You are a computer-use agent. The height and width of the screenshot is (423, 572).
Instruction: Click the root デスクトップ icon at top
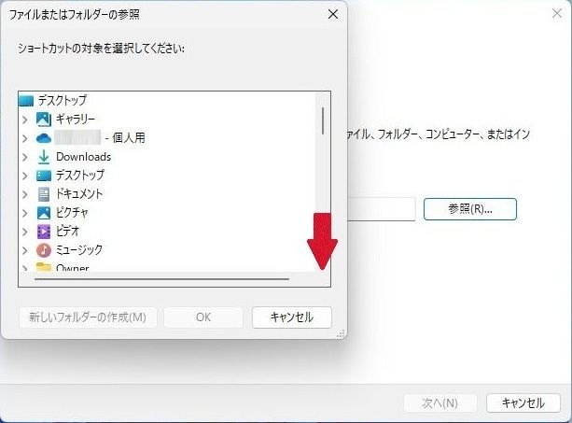pyautogui.click(x=26, y=99)
